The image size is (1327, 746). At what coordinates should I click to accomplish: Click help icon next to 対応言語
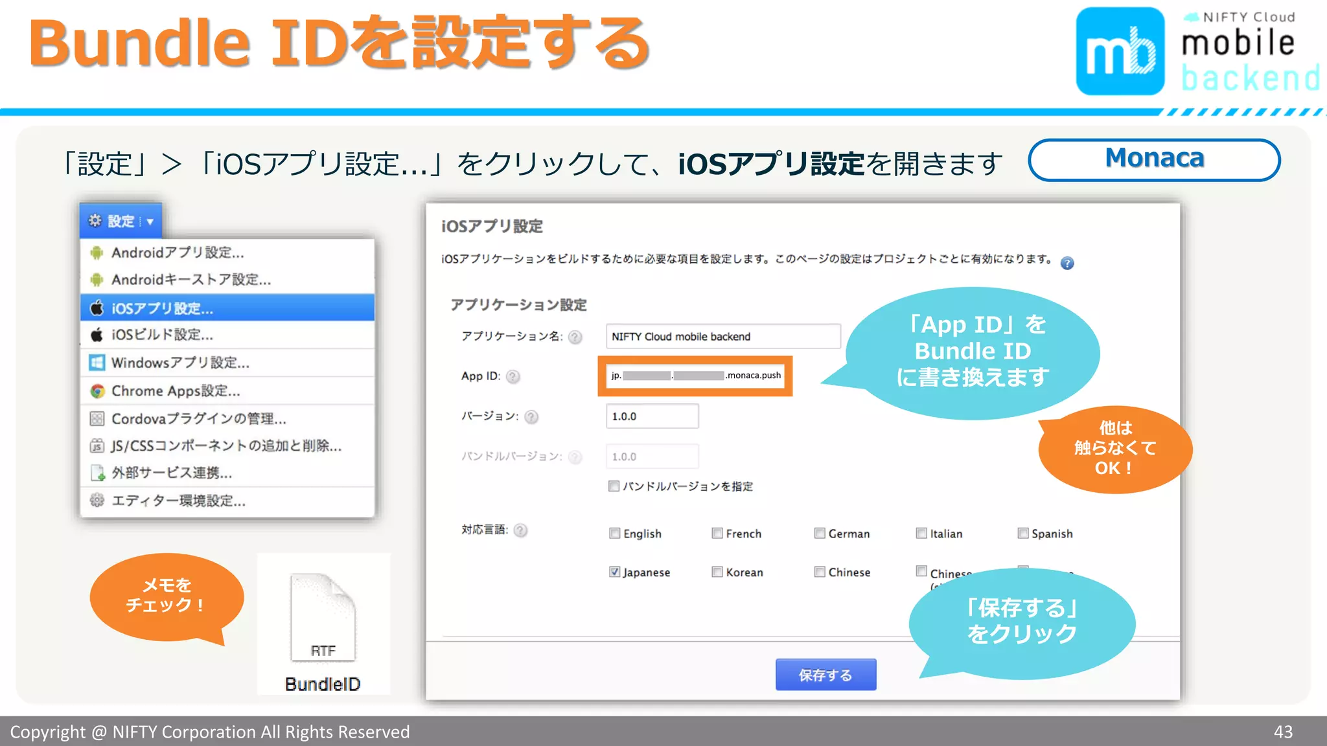520,530
